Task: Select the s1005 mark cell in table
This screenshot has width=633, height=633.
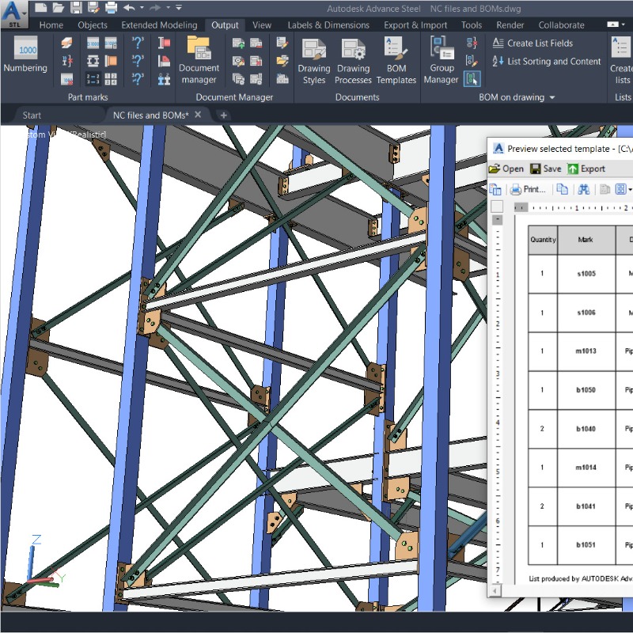Action: (586, 274)
